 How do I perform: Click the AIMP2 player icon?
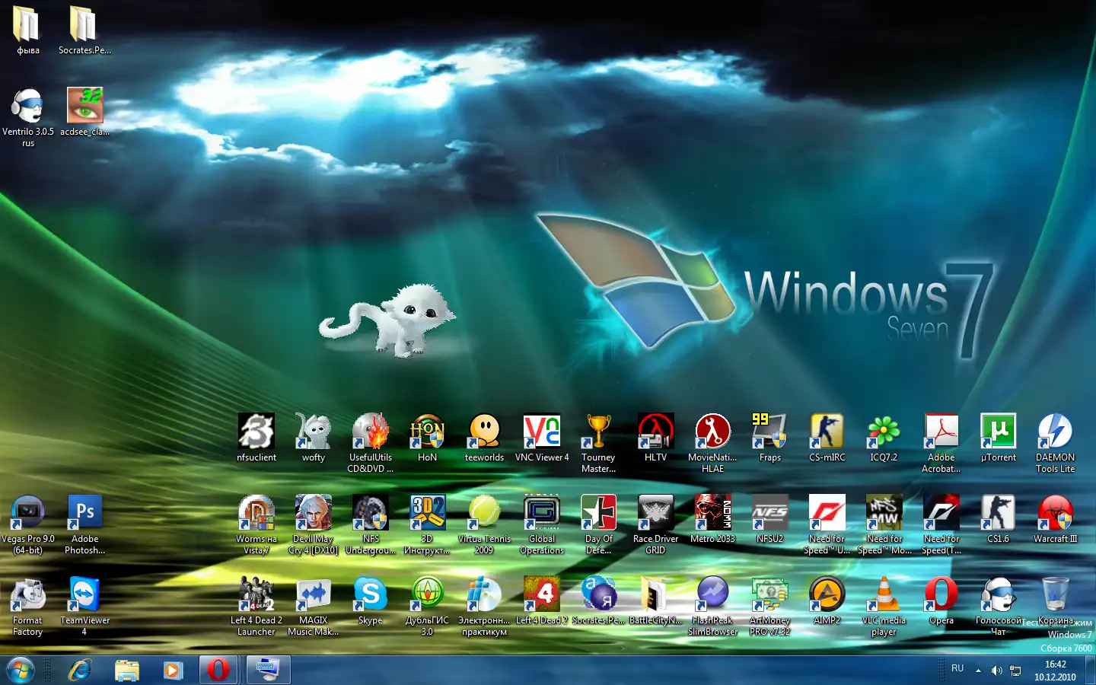click(827, 594)
